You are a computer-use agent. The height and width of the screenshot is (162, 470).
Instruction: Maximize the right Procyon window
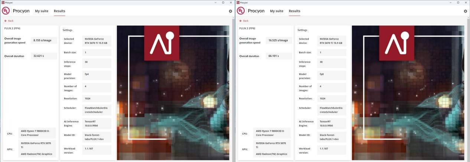pyautogui.click(x=458, y=2)
